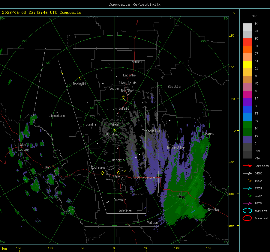
Task: Click the white 04DK arrow in legend
Action: tap(247, 173)
